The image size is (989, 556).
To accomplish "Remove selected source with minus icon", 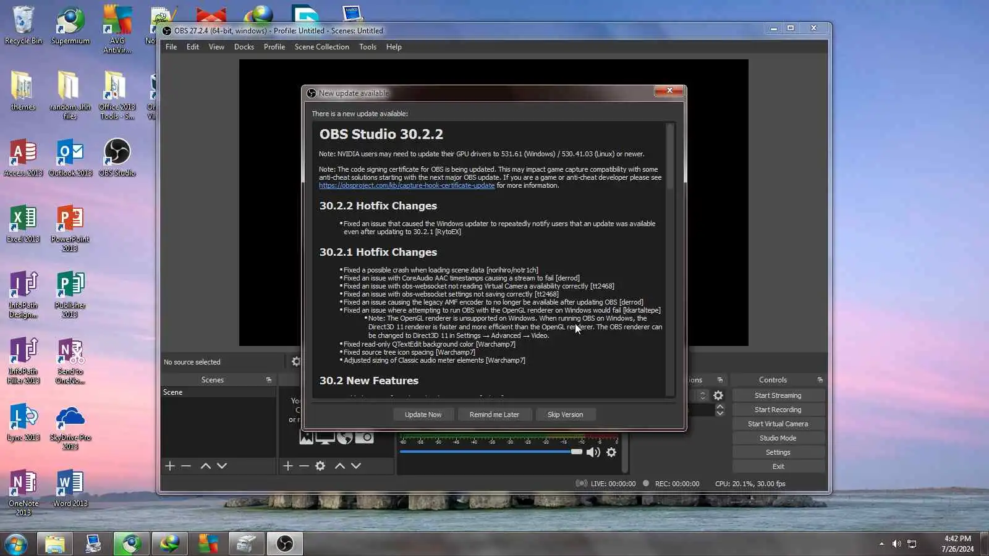I will (304, 466).
